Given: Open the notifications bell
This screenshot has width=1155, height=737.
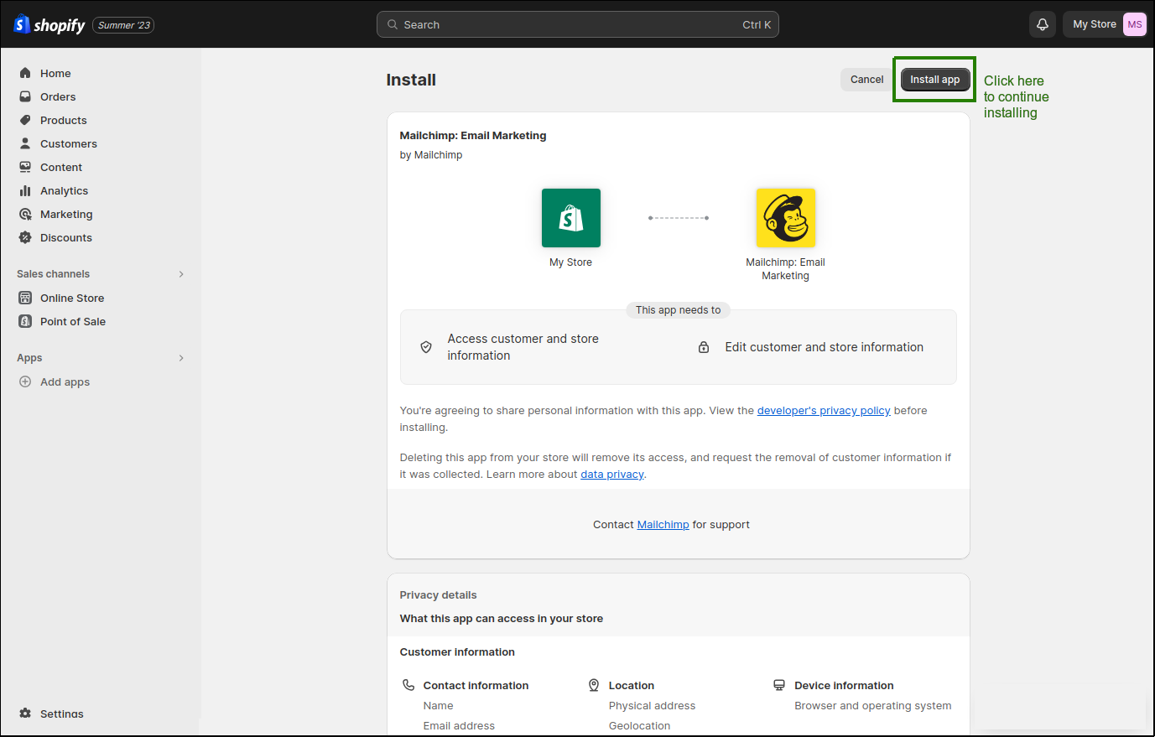Looking at the screenshot, I should click(1043, 24).
